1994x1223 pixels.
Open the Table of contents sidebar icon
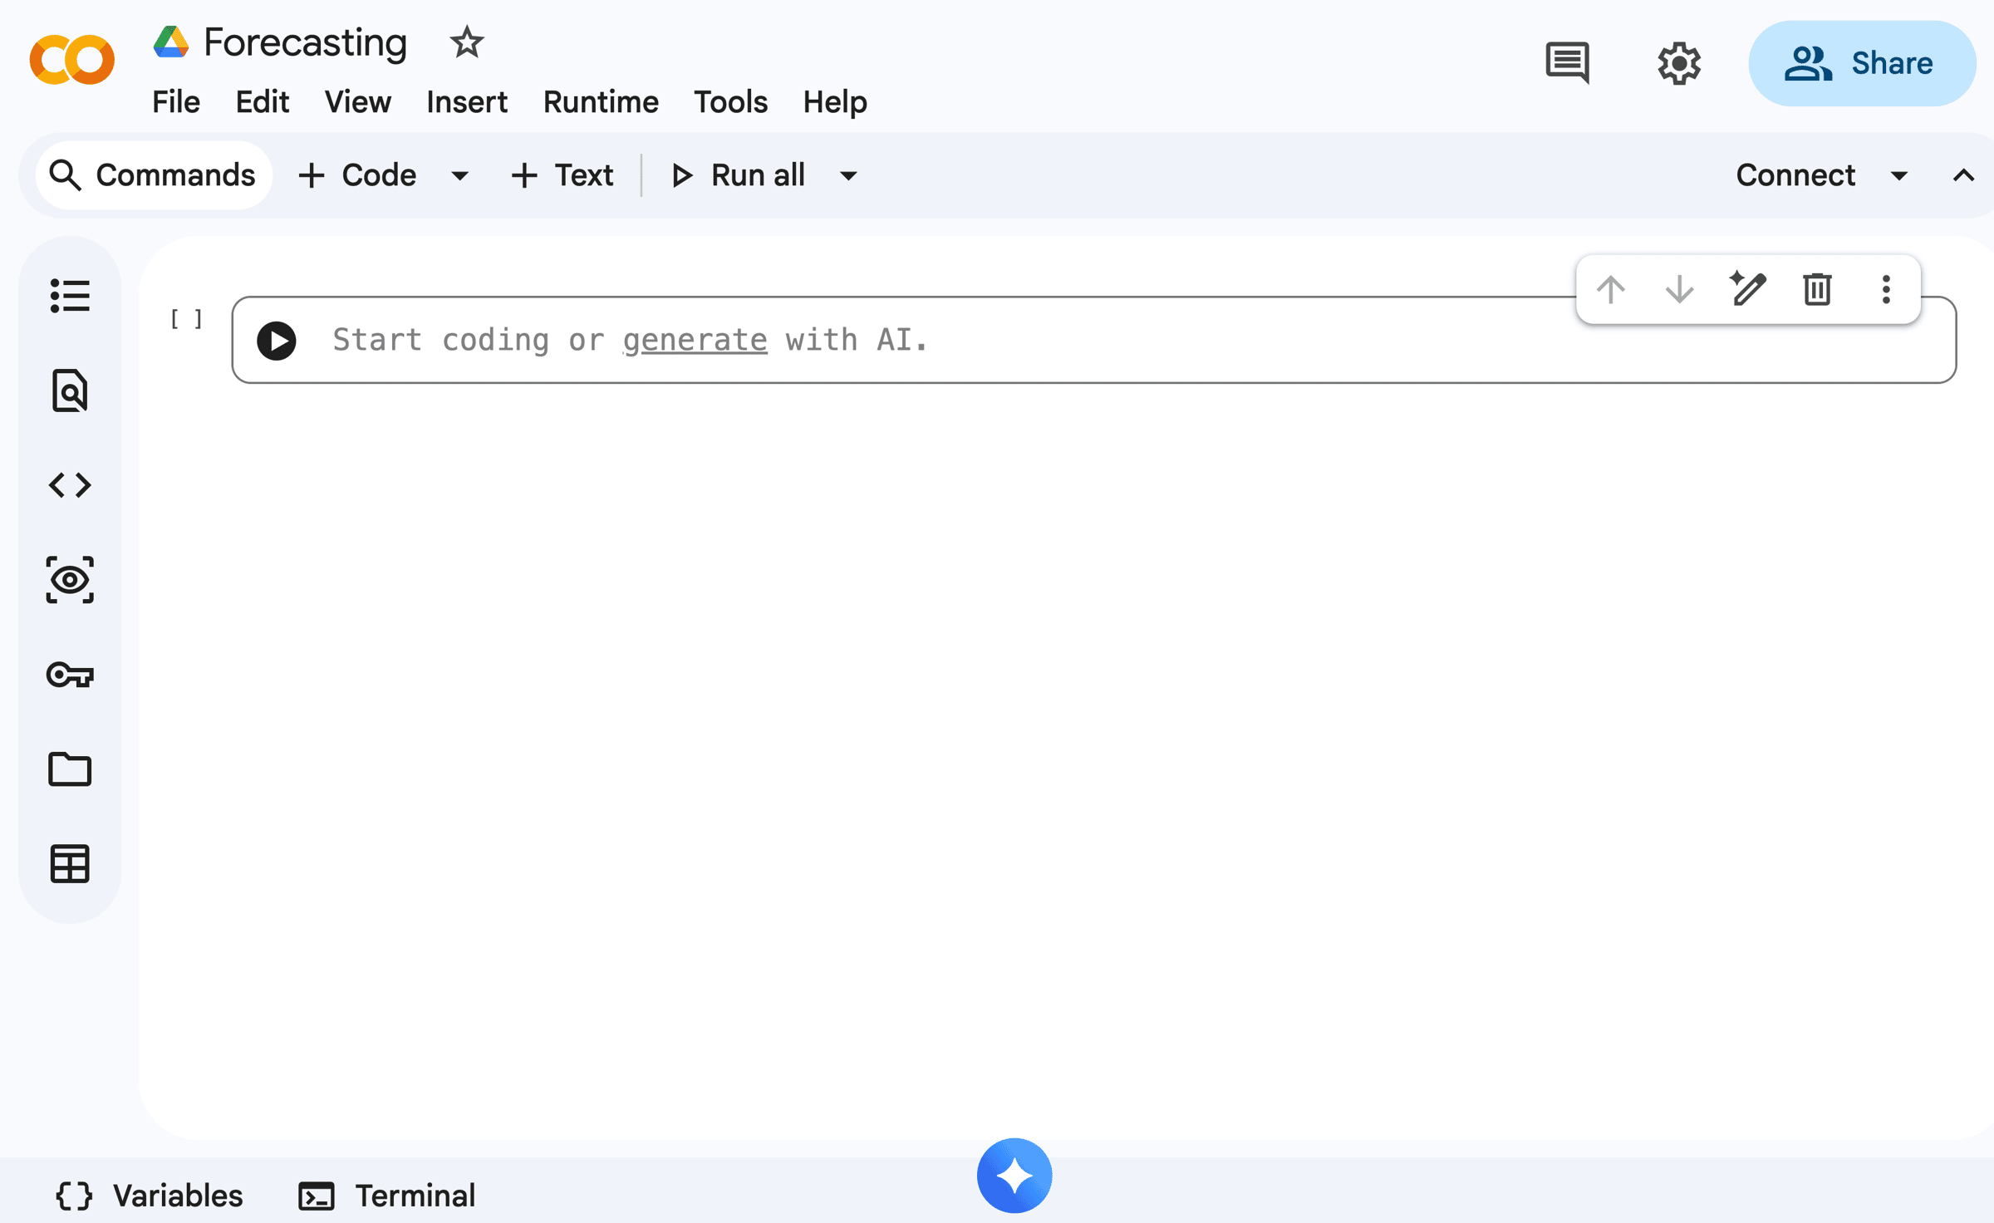[70, 296]
